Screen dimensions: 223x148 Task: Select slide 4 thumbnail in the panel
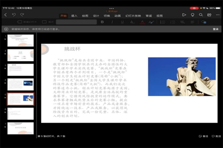pyautogui.click(x=20, y=84)
